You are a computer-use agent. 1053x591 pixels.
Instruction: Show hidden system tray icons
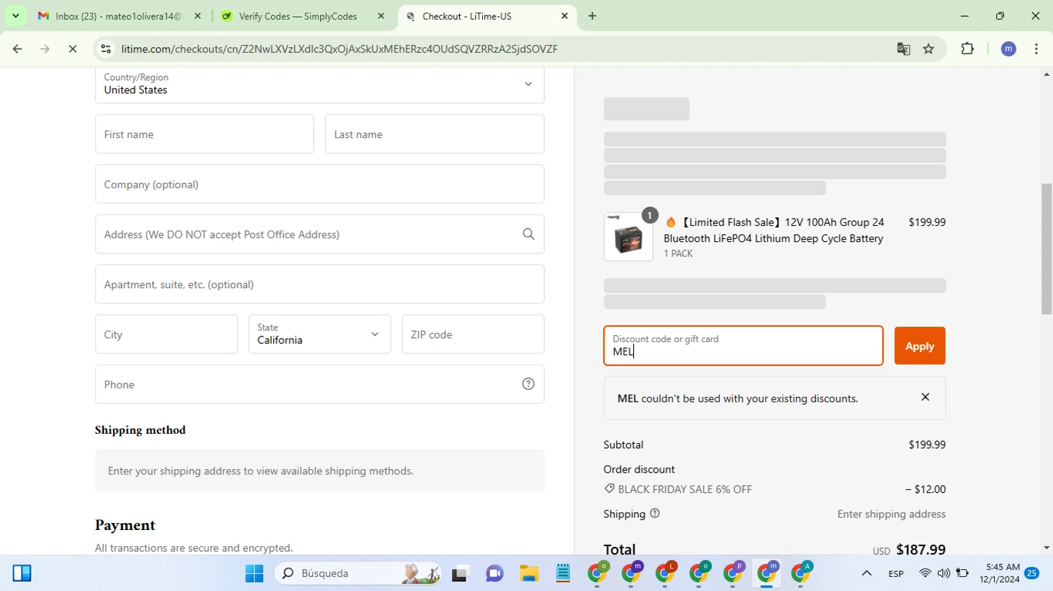click(867, 573)
